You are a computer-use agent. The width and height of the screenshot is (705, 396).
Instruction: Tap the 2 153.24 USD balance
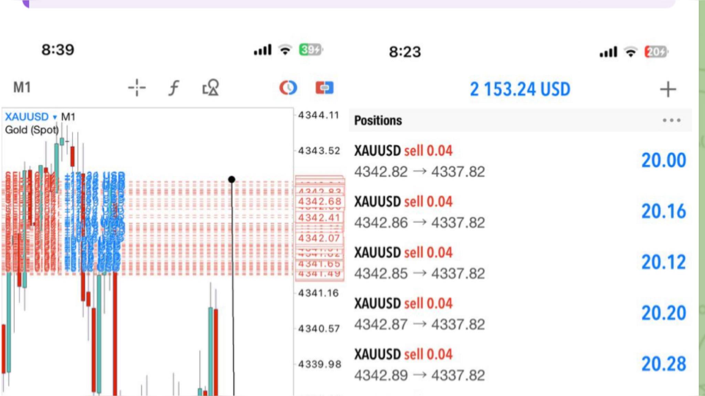[x=520, y=89]
